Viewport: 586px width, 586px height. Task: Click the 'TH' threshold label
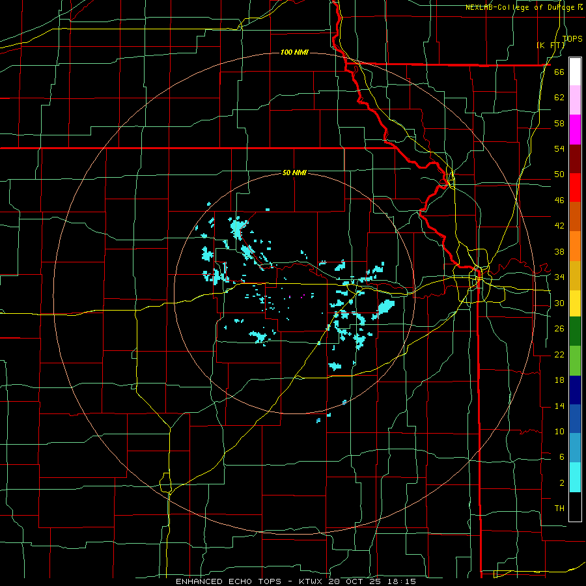559,509
